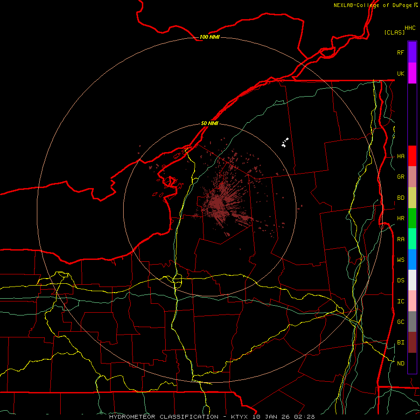Click the [CLAS] legend label
This screenshot has width=420, height=420.
[394, 32]
